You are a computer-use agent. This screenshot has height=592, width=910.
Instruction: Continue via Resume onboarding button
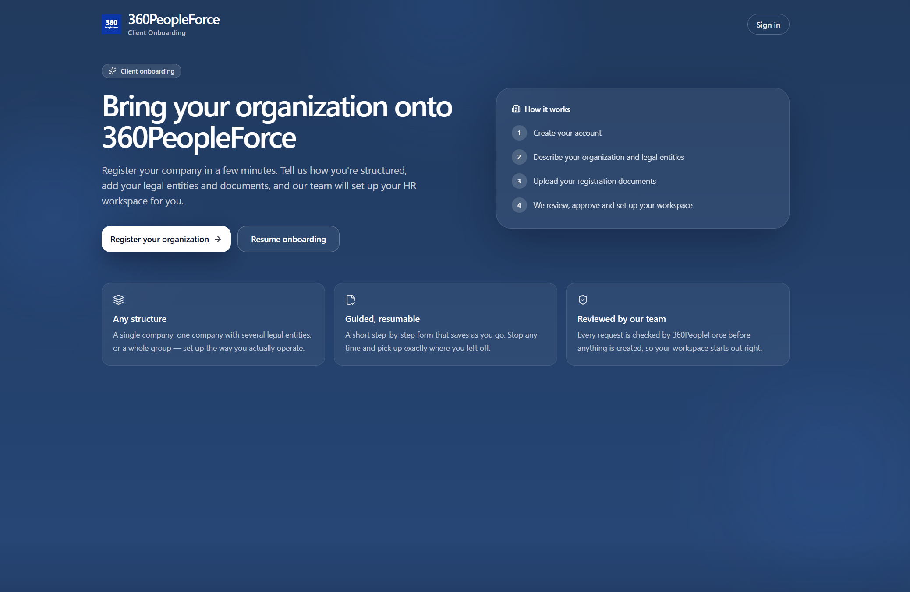[288, 239]
